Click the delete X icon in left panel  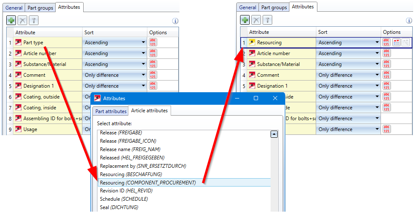point(23,20)
